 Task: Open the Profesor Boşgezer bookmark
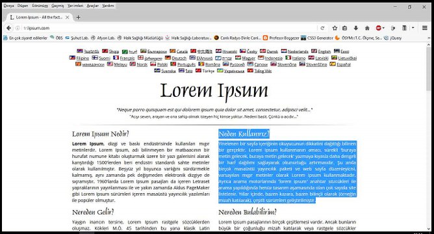pos(281,38)
